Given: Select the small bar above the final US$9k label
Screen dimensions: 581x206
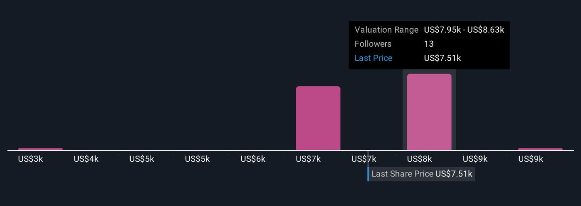Looking at the screenshot, I should click(540, 149).
